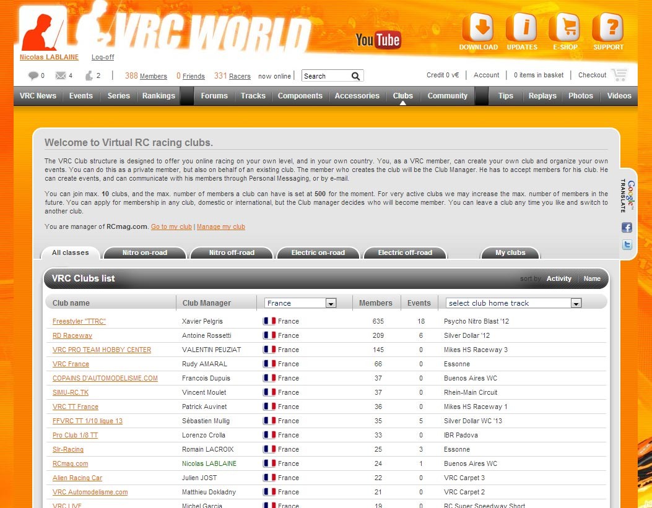Open the 0 items in basket link
652x508 pixels.
pyautogui.click(x=539, y=75)
